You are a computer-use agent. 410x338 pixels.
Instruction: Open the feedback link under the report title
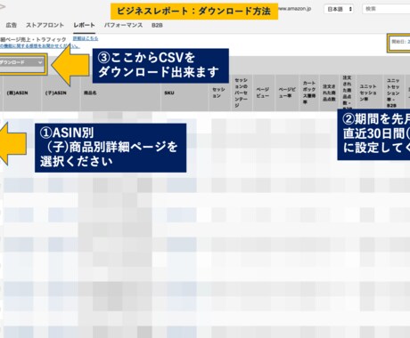(40, 46)
